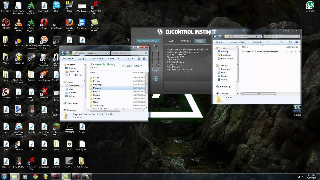Click Search Mappers input field
Viewport: 320px width, 180px height.
282,36
